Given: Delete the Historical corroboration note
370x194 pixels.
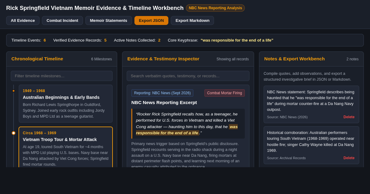Looking at the screenshot, I should [349, 158].
